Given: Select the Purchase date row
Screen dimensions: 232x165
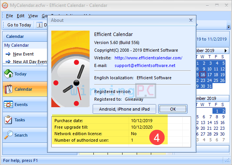Looking at the screenshot, I should 121,121.
